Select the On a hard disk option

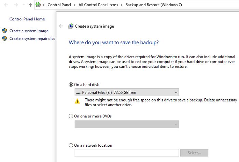(71, 85)
